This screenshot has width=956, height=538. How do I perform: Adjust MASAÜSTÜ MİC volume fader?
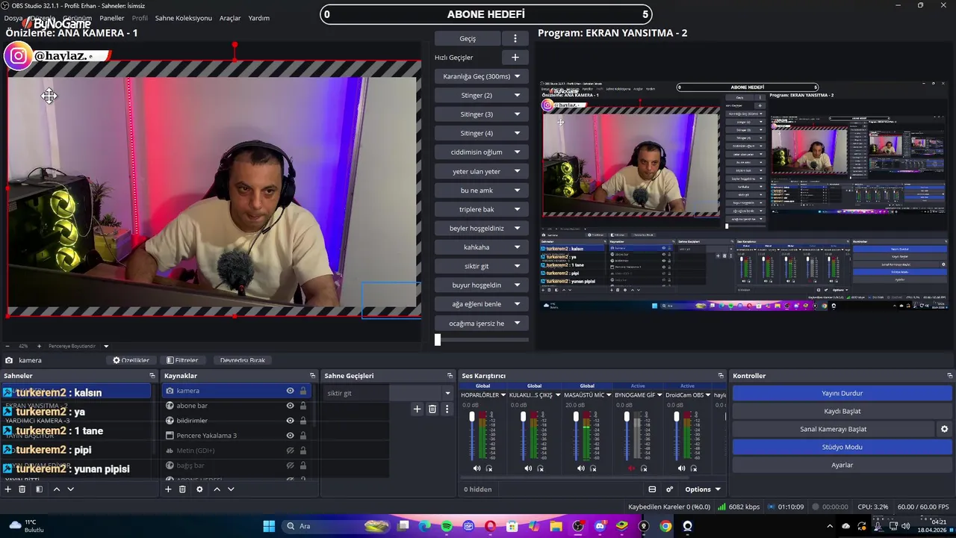point(576,416)
